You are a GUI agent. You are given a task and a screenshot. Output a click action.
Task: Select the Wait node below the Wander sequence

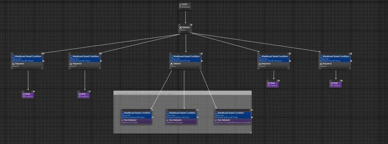click(27, 94)
